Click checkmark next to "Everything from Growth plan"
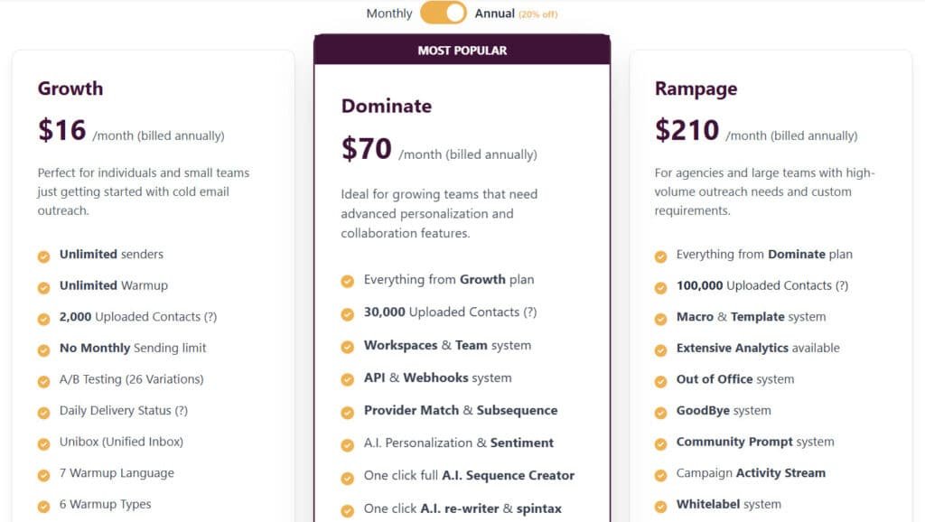925x522 pixels. tap(346, 280)
